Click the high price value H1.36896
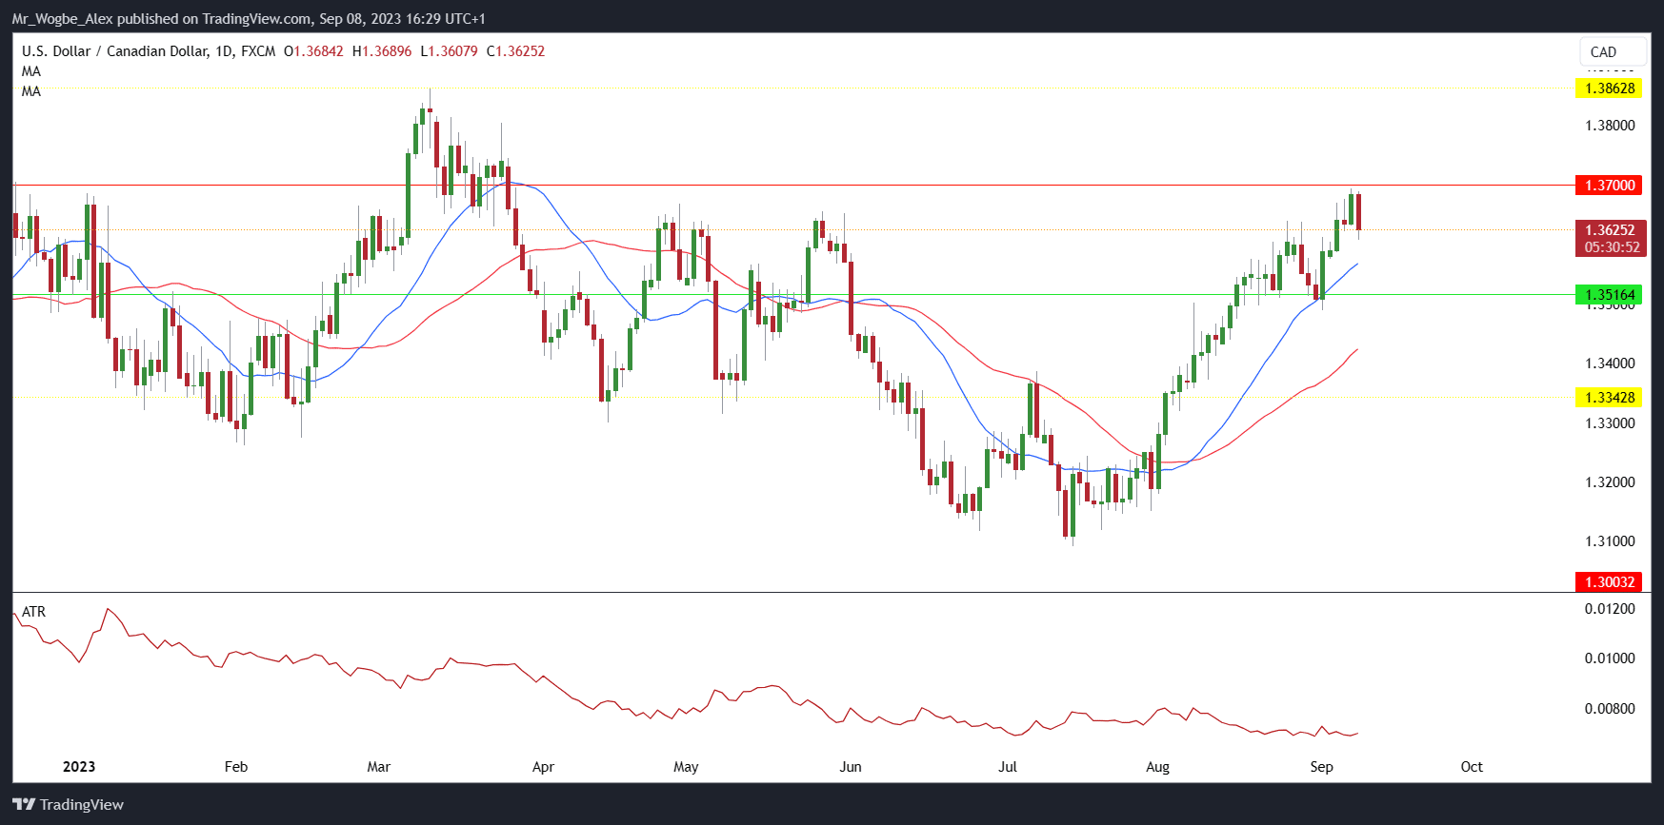The image size is (1664, 825). point(382,51)
